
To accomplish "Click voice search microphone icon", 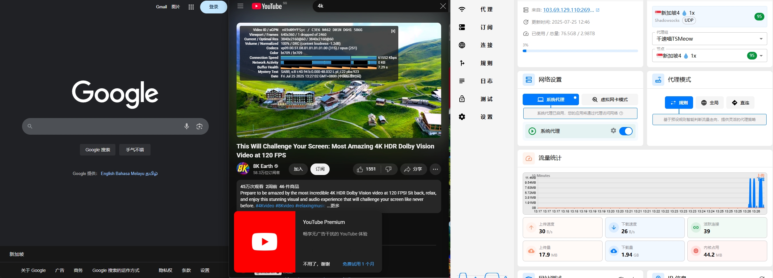I will 187,126.
